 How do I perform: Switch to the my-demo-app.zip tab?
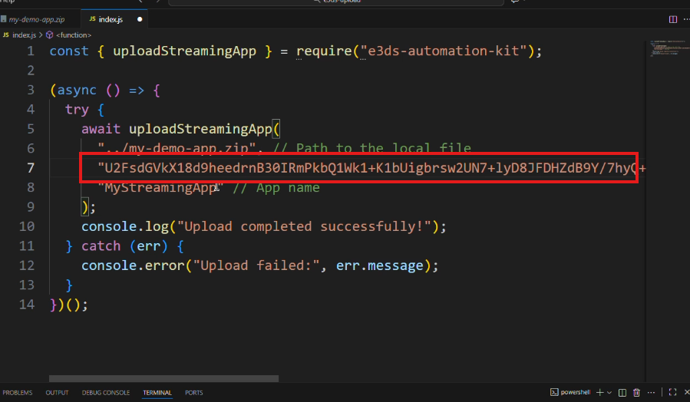(37, 18)
